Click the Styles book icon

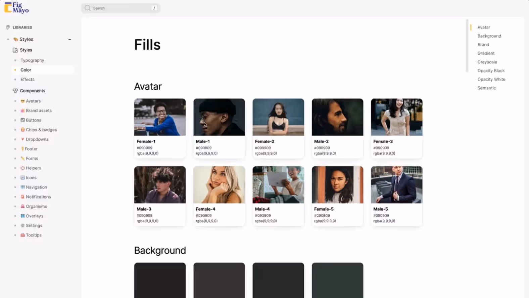[x=15, y=50]
